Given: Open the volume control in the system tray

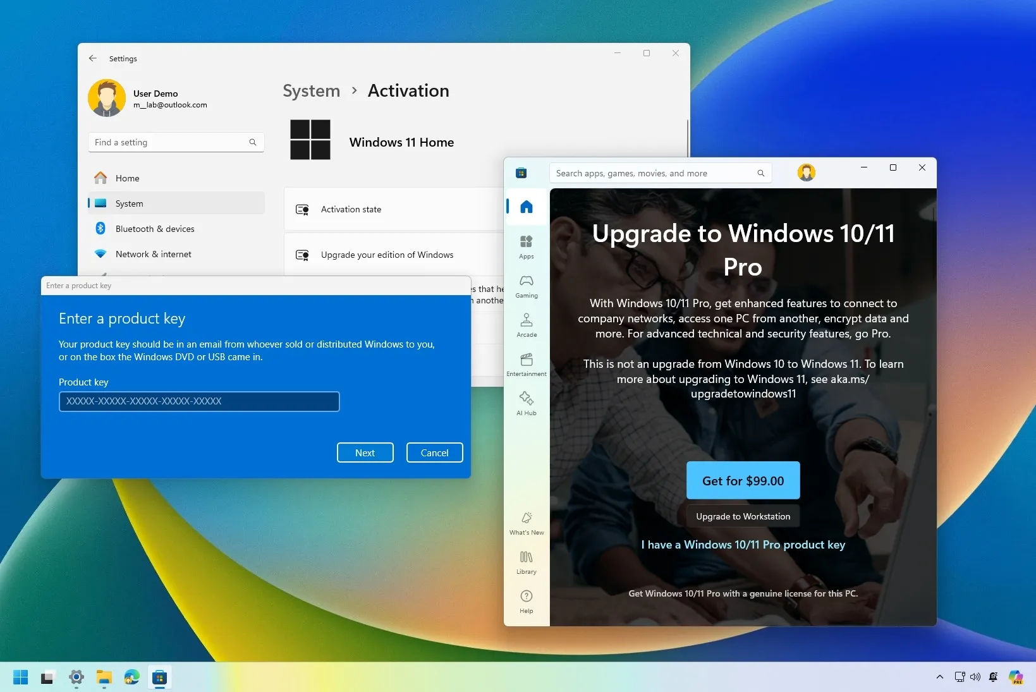Looking at the screenshot, I should click(975, 677).
